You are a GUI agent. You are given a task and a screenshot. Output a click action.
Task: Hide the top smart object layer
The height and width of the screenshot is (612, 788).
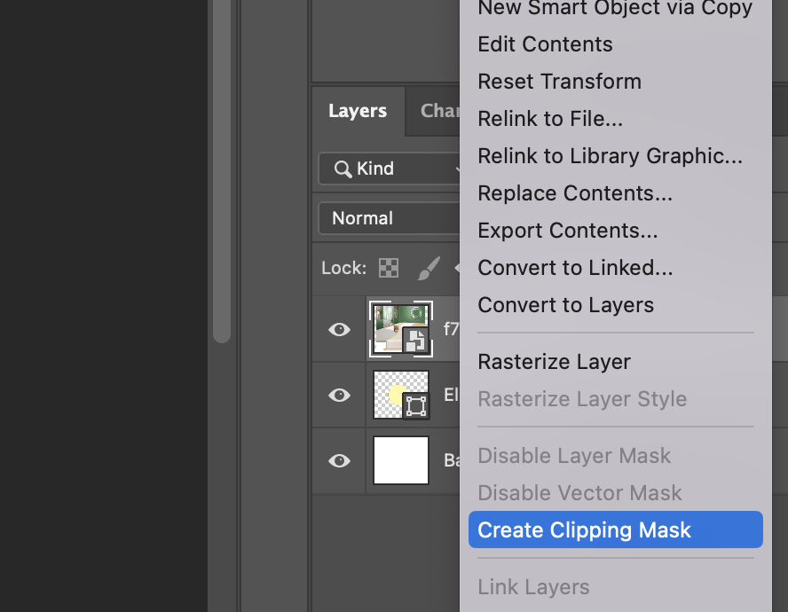(339, 330)
